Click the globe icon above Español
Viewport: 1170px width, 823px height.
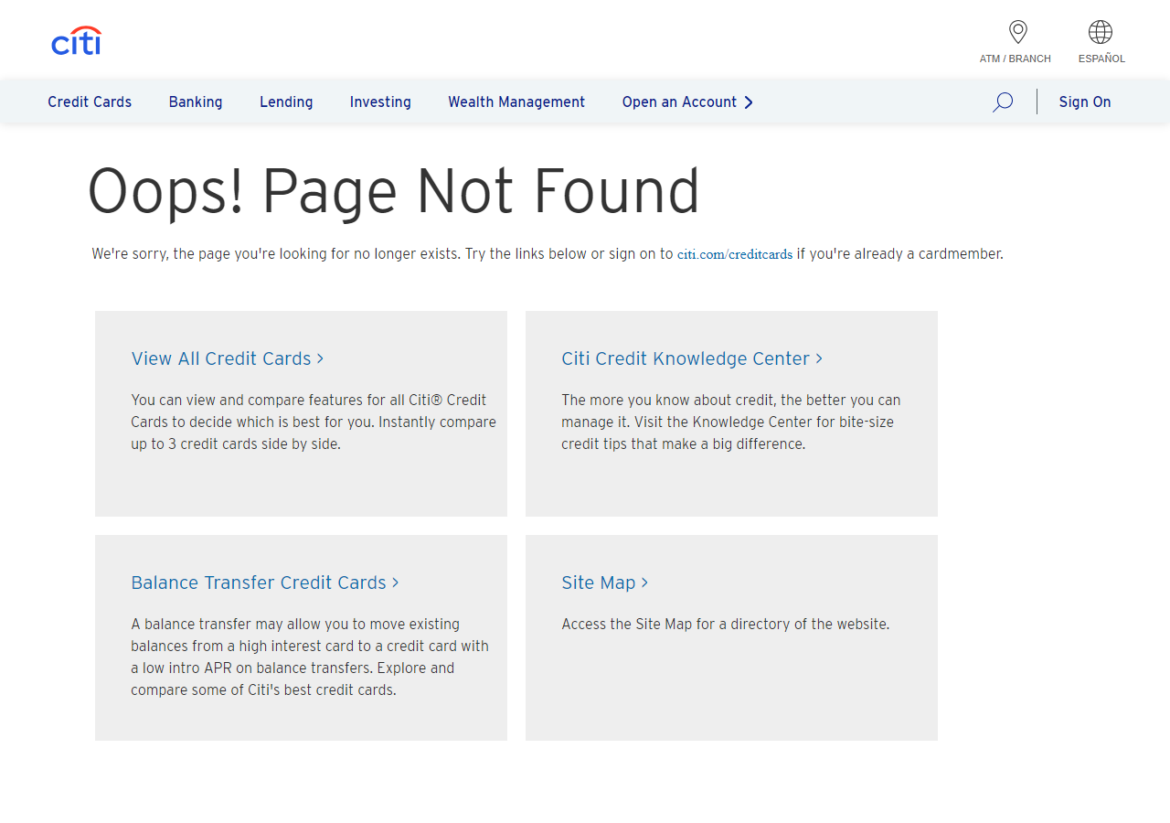point(1101,32)
